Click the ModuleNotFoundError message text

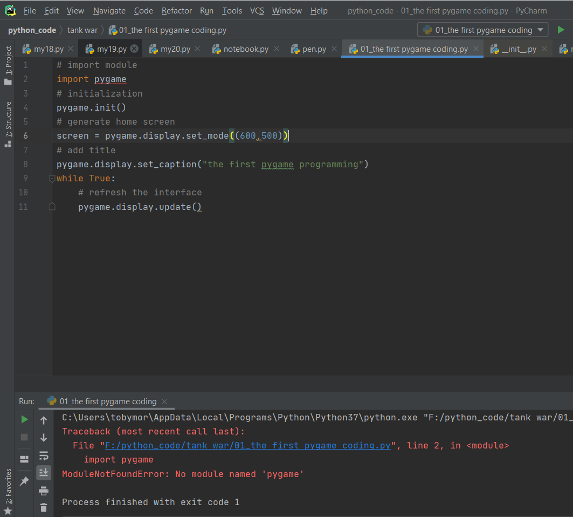(183, 474)
